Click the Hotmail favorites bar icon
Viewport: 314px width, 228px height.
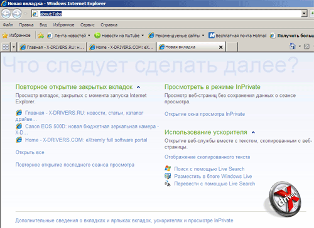click(212, 35)
